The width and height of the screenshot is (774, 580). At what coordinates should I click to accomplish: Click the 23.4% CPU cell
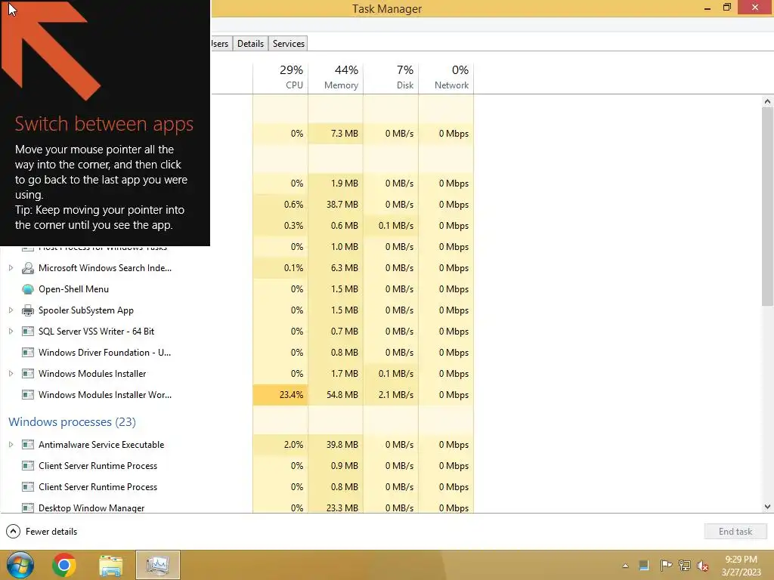click(x=280, y=395)
